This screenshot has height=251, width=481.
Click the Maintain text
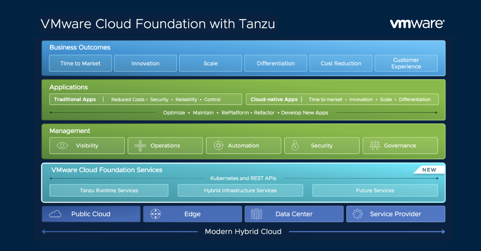coord(203,113)
